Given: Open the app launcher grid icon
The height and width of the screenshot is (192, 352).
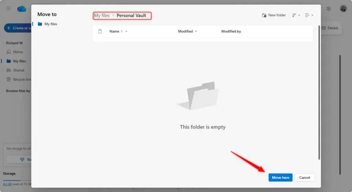Looking at the screenshot, I should [9, 9].
